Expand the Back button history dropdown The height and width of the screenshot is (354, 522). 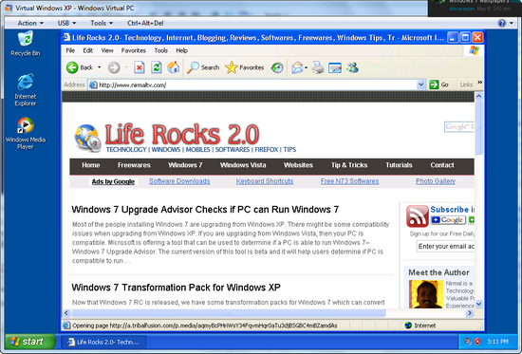(100, 67)
